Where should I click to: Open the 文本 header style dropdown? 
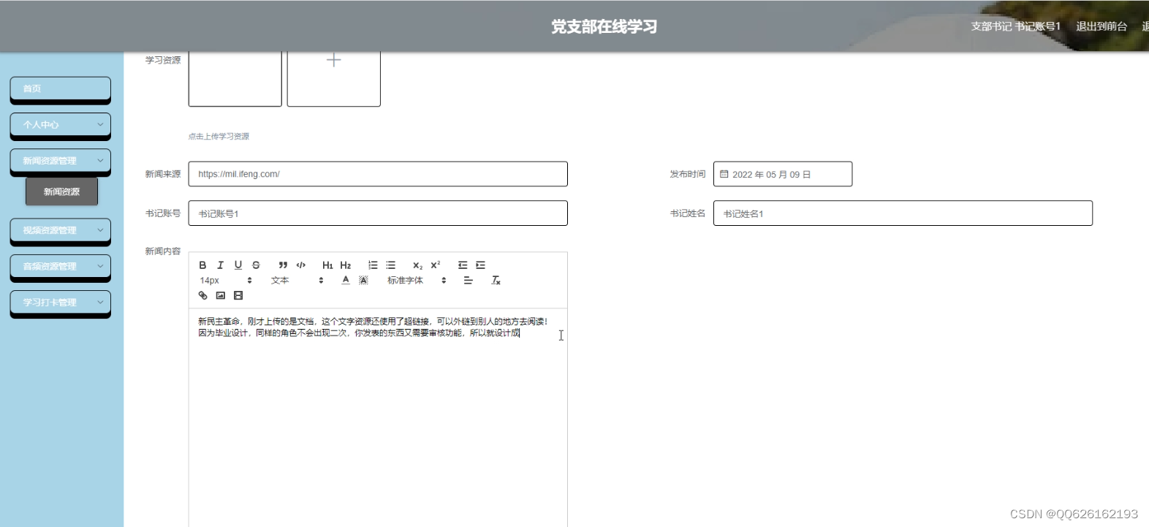click(297, 281)
